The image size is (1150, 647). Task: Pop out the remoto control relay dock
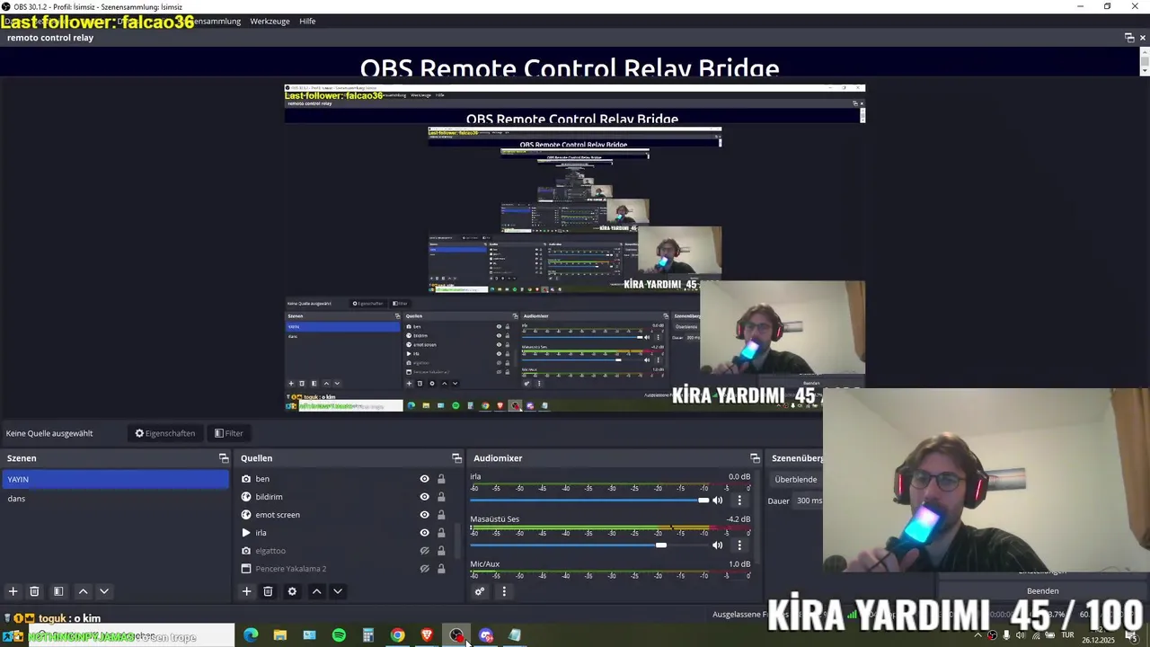(1129, 38)
